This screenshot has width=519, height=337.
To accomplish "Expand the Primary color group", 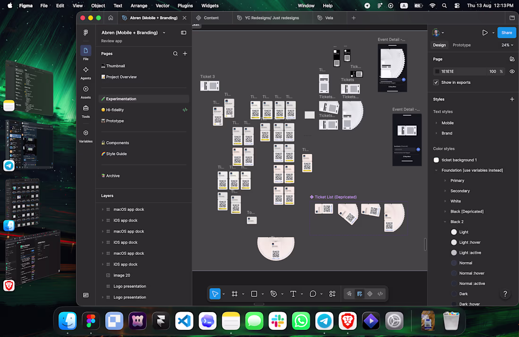I will [445, 180].
